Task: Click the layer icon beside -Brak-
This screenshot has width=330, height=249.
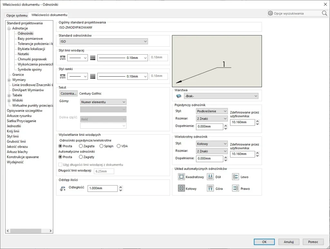Action: point(179,96)
